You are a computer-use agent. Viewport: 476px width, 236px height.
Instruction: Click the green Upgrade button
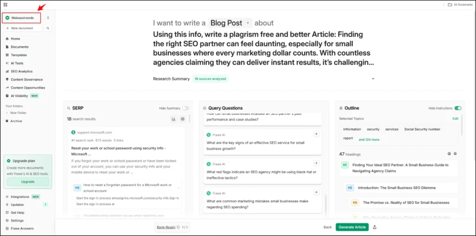tap(27, 182)
